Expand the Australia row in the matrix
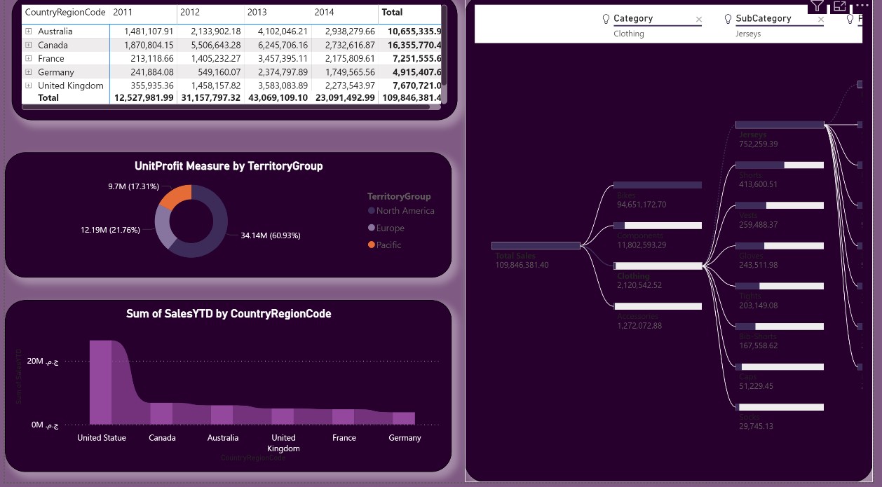Viewport: 882px width, 487px height. coord(29,32)
